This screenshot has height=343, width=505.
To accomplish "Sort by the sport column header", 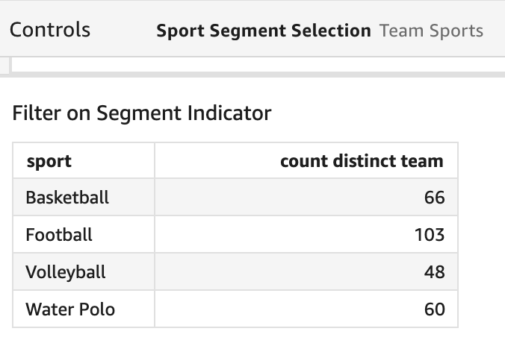I will pyautogui.click(x=49, y=160).
